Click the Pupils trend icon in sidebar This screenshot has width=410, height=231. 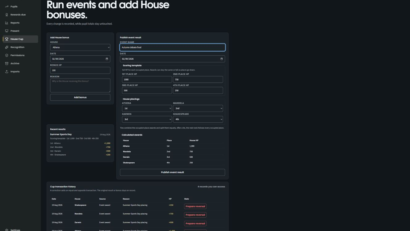click(x=7, y=6)
